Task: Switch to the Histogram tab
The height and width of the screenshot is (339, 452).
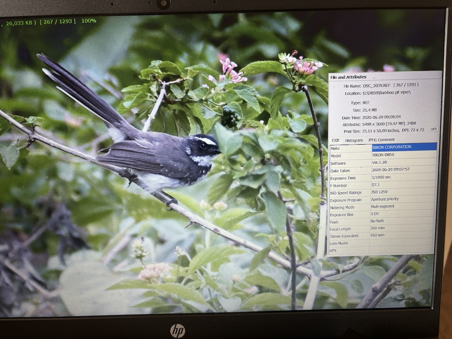Action: point(354,140)
